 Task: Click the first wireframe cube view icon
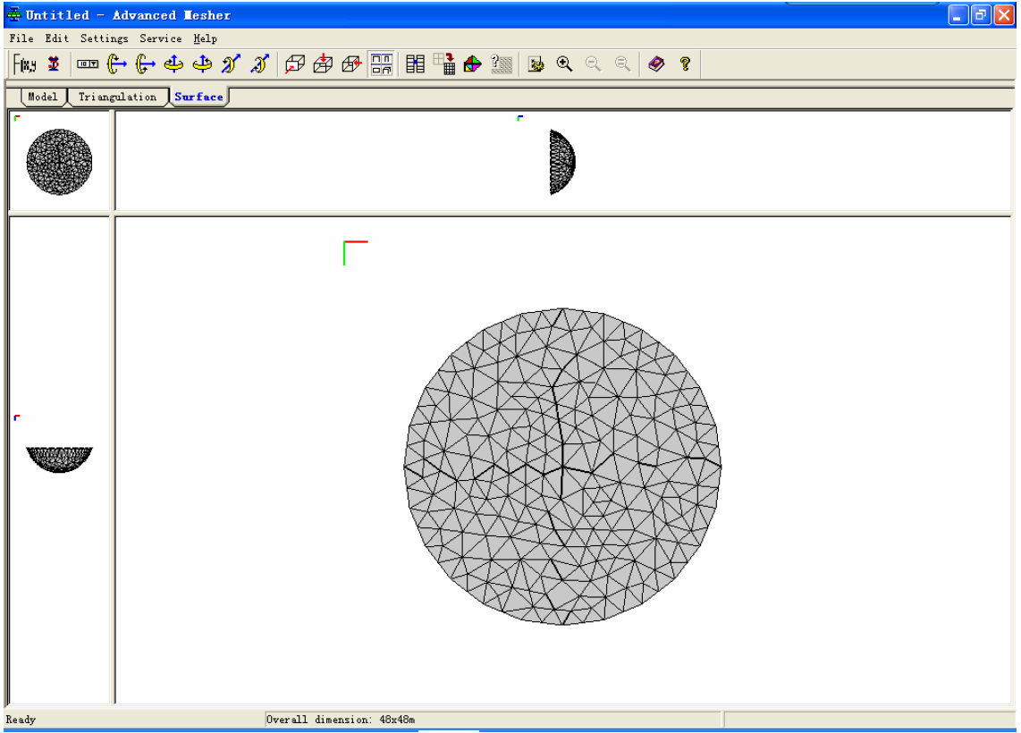point(295,63)
